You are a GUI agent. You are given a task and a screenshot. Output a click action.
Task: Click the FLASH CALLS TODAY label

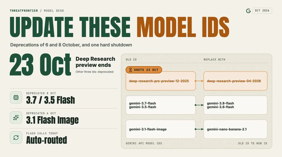(x=42, y=133)
